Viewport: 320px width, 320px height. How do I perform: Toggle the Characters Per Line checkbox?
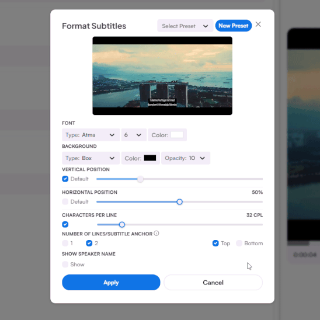click(65, 224)
